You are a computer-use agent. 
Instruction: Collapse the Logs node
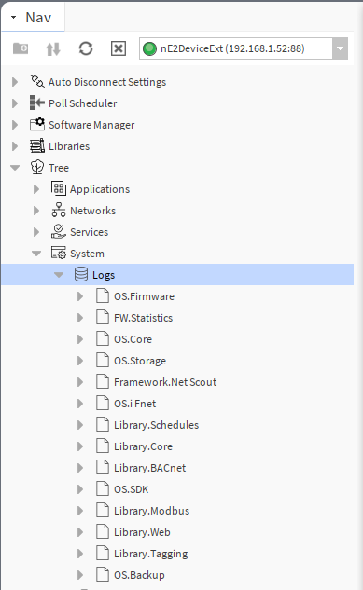[59, 275]
